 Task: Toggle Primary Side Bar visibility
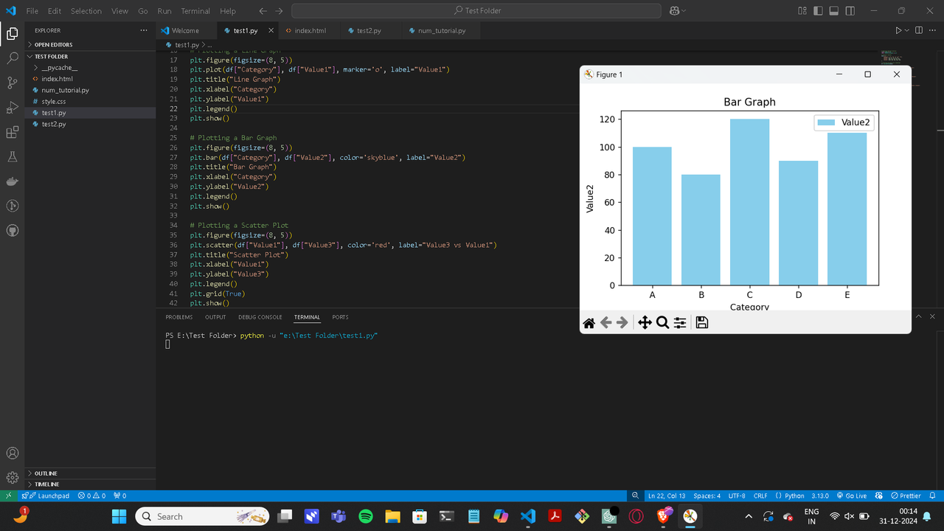818,10
